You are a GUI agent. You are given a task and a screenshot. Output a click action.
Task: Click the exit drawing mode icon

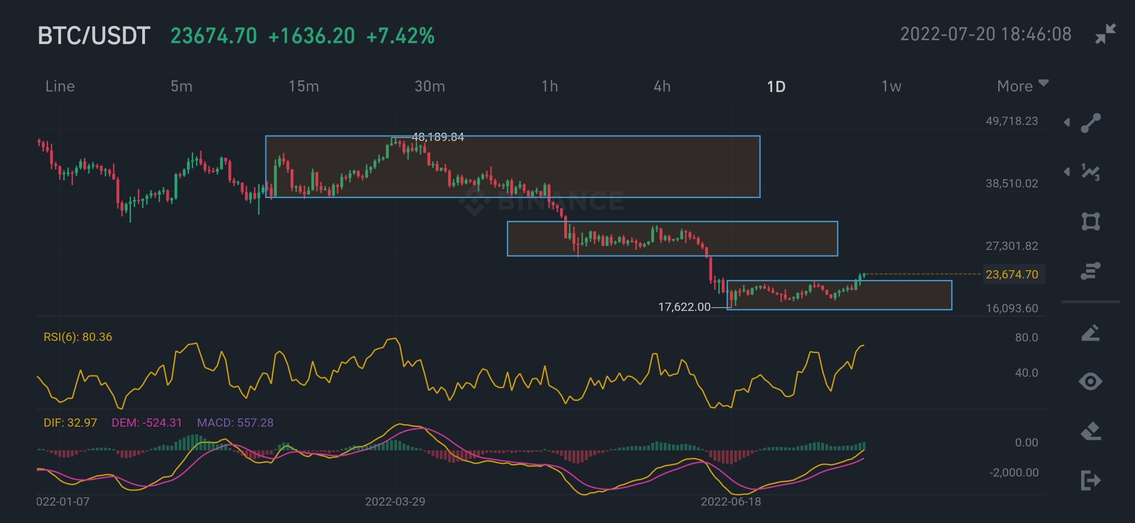(x=1091, y=480)
